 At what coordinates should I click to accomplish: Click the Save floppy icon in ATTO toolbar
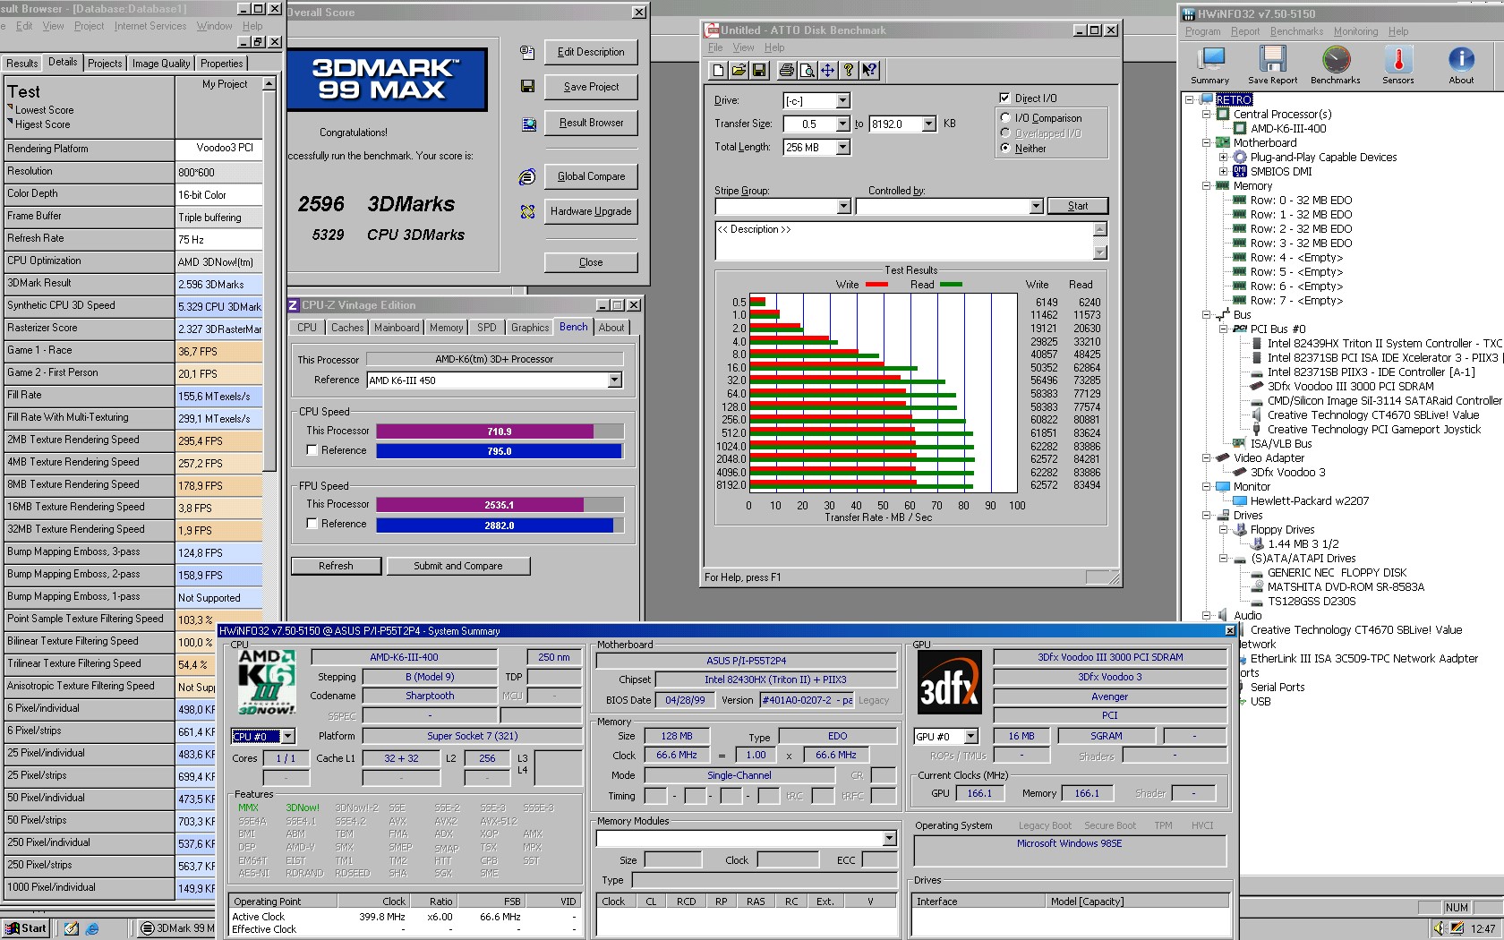[x=759, y=70]
